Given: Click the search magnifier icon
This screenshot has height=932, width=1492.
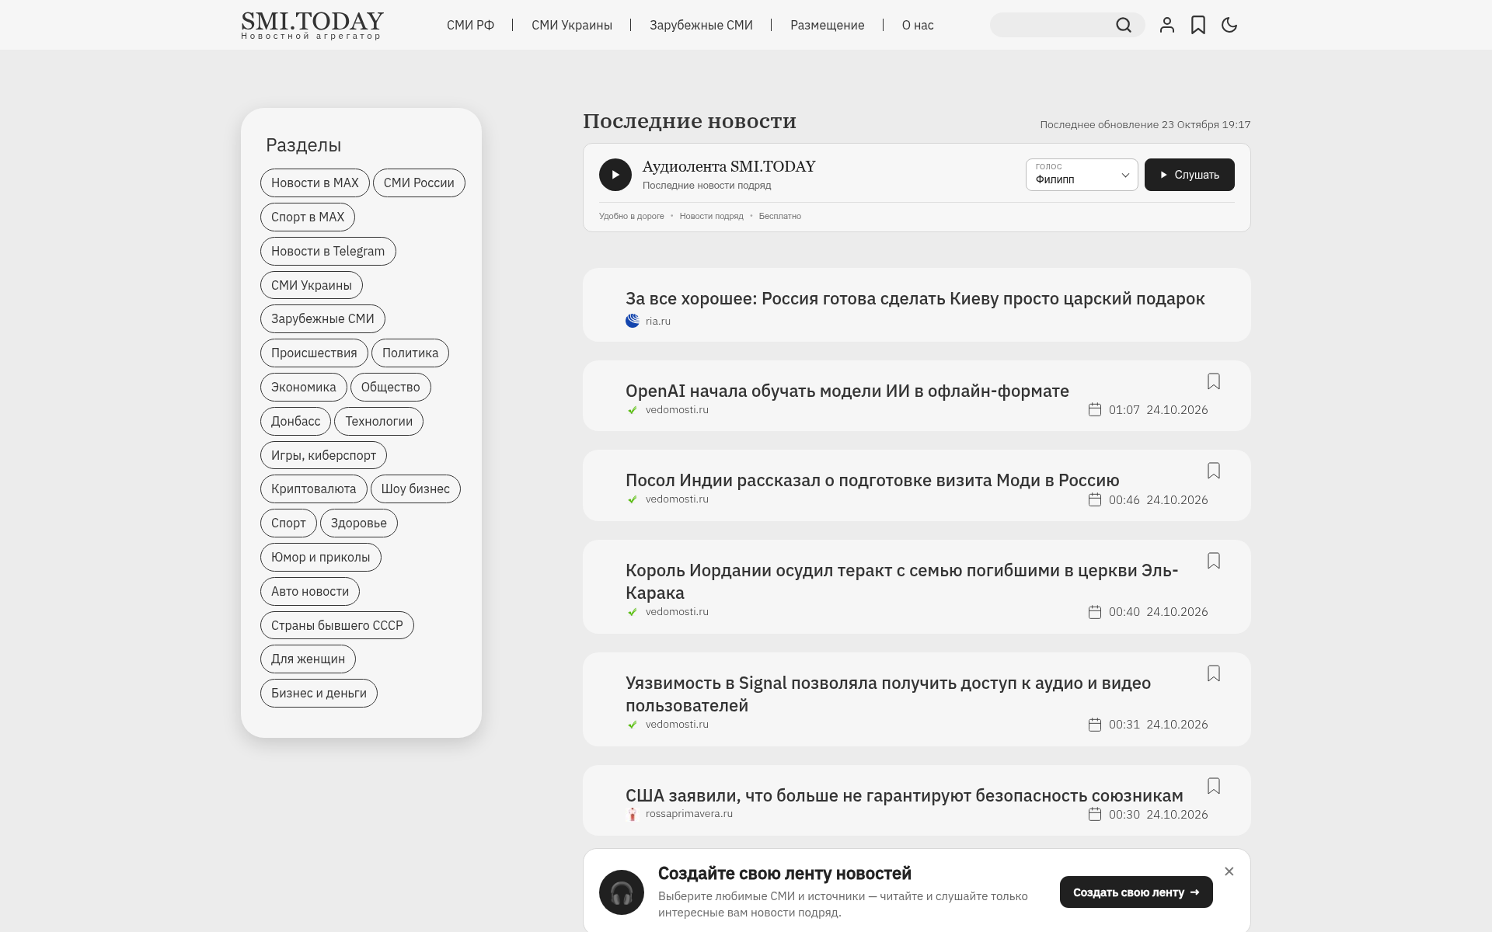Looking at the screenshot, I should coord(1124,25).
